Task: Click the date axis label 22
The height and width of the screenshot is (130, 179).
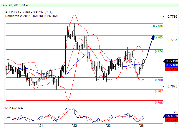Action: [x=75, y=126]
